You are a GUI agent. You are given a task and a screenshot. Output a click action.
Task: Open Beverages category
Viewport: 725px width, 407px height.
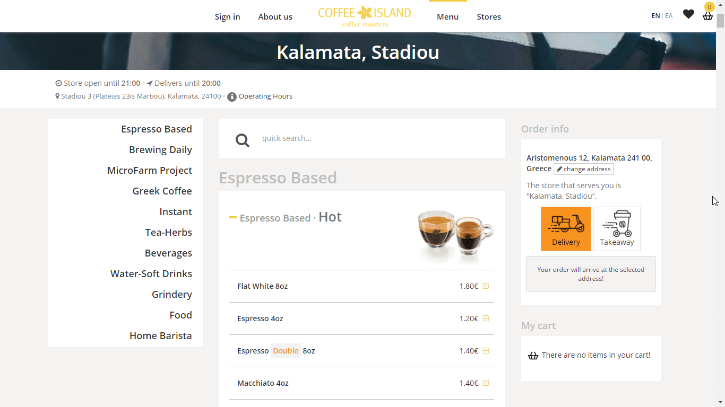point(168,253)
